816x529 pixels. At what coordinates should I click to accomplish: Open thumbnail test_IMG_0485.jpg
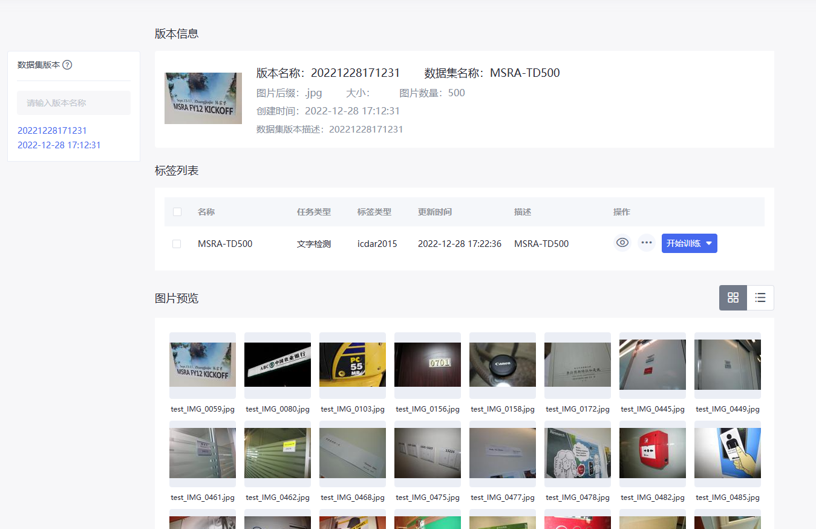(728, 453)
